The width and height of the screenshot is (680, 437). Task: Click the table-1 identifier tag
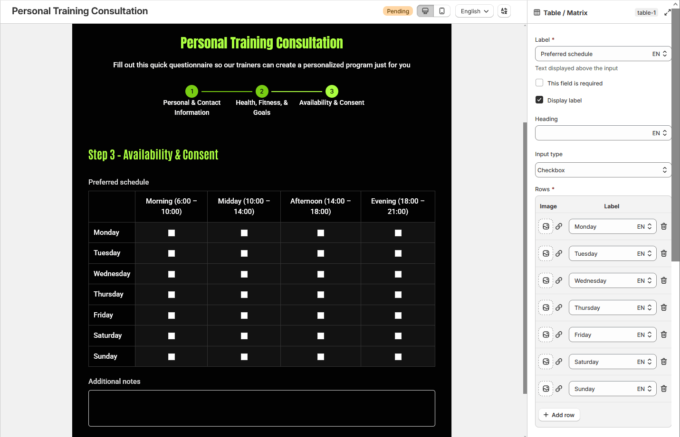(x=646, y=13)
